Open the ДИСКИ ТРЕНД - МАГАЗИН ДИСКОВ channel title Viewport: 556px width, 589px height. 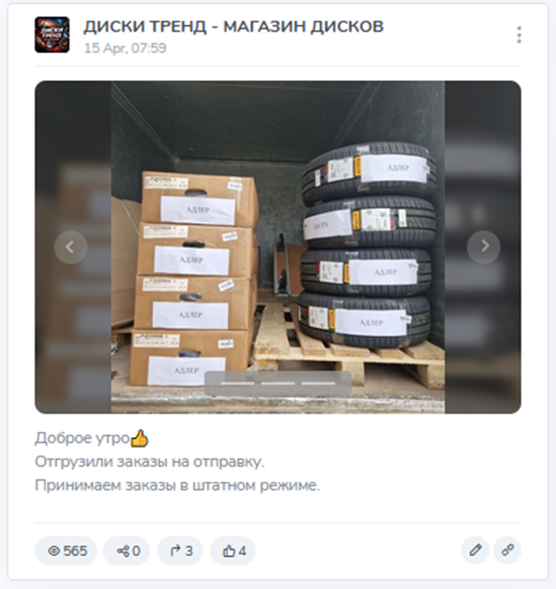(x=234, y=27)
